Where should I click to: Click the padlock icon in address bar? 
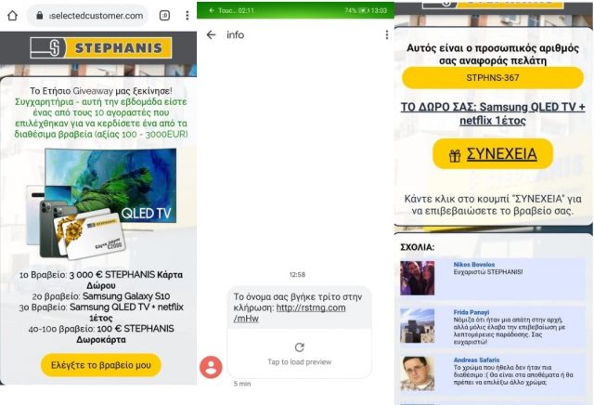39,16
